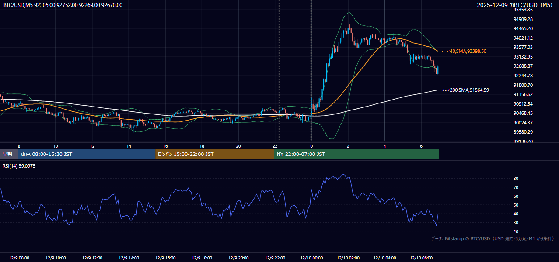
Task: Click hour tick 10 under price chart
Action: click(x=56, y=146)
